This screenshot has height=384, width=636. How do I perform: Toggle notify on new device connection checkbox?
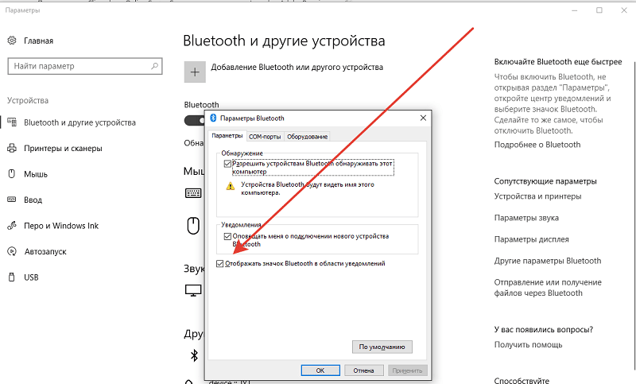tap(227, 236)
